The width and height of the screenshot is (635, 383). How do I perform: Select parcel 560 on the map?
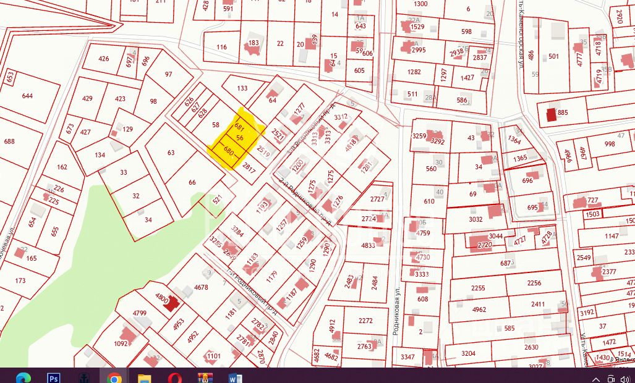(x=431, y=168)
